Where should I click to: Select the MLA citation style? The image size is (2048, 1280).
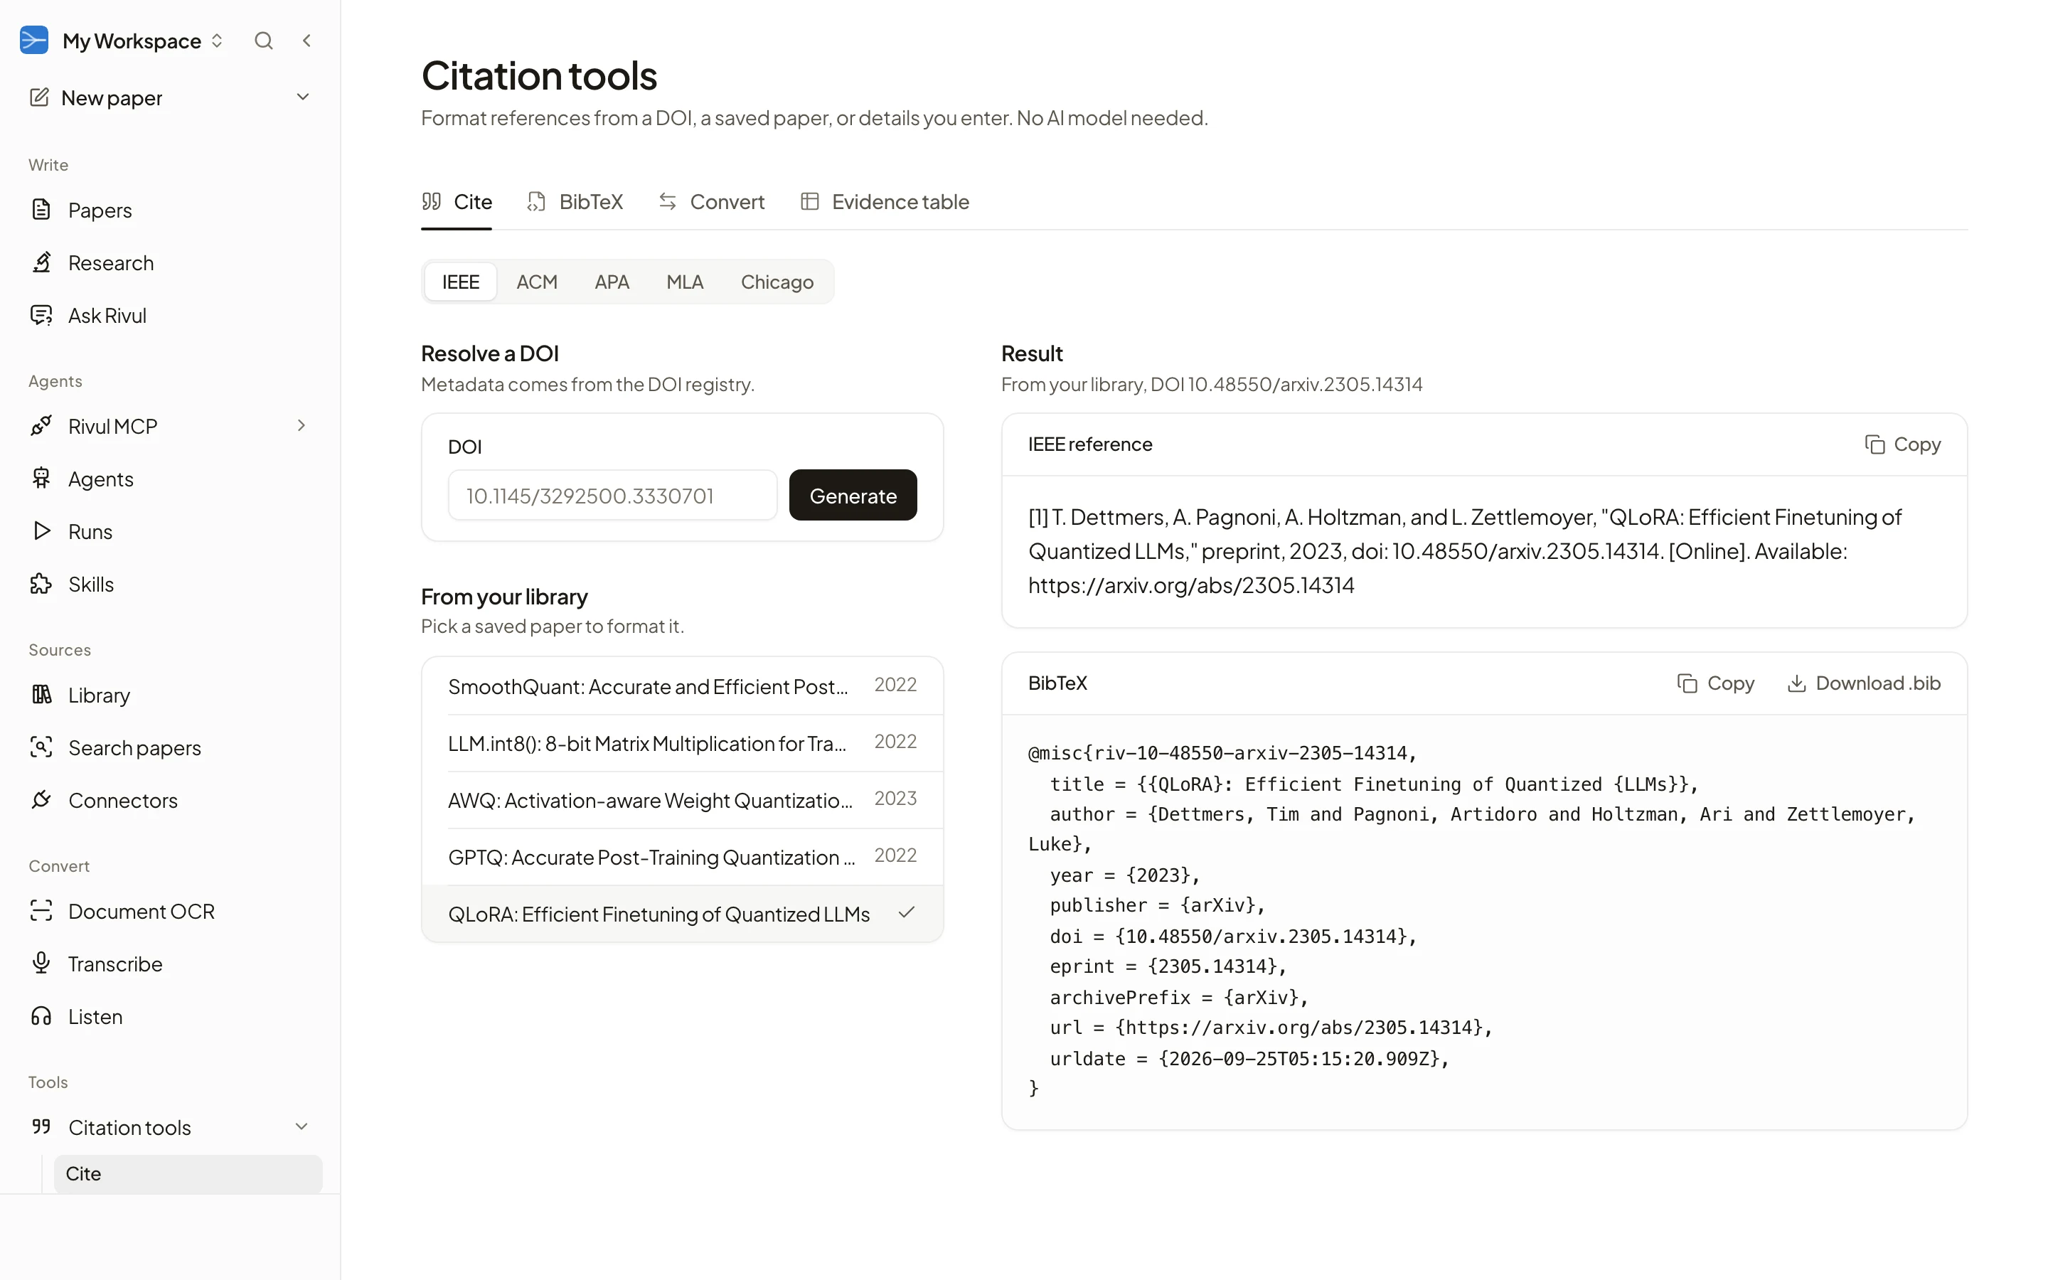tap(685, 282)
